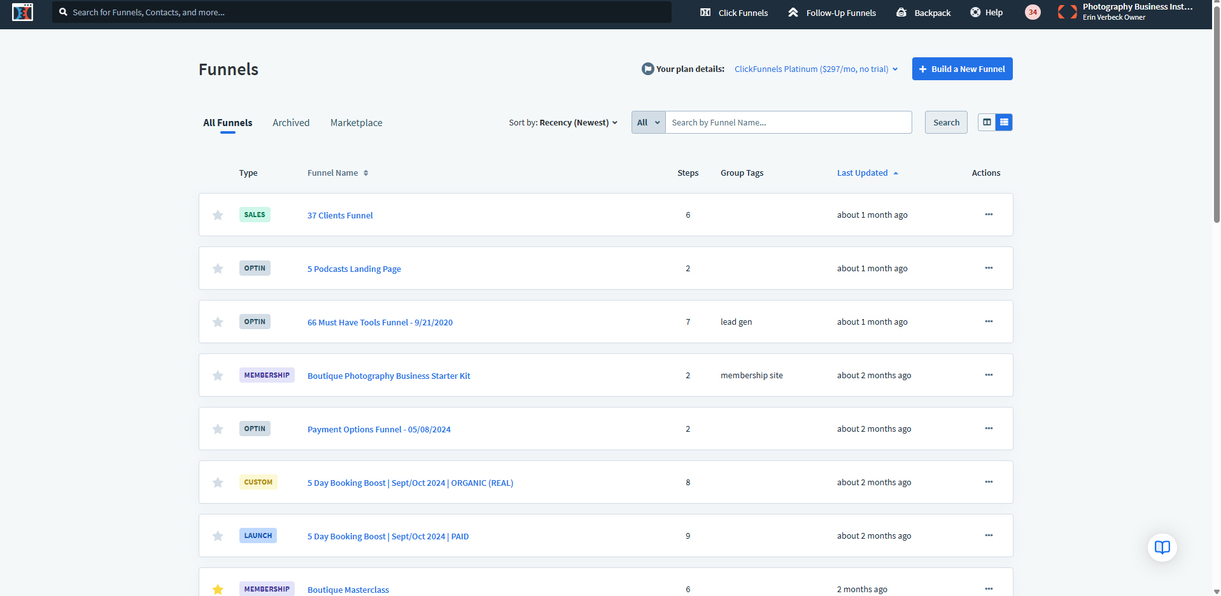Expand the Sort by Recency dropdown
1221x596 pixels.
coord(563,123)
